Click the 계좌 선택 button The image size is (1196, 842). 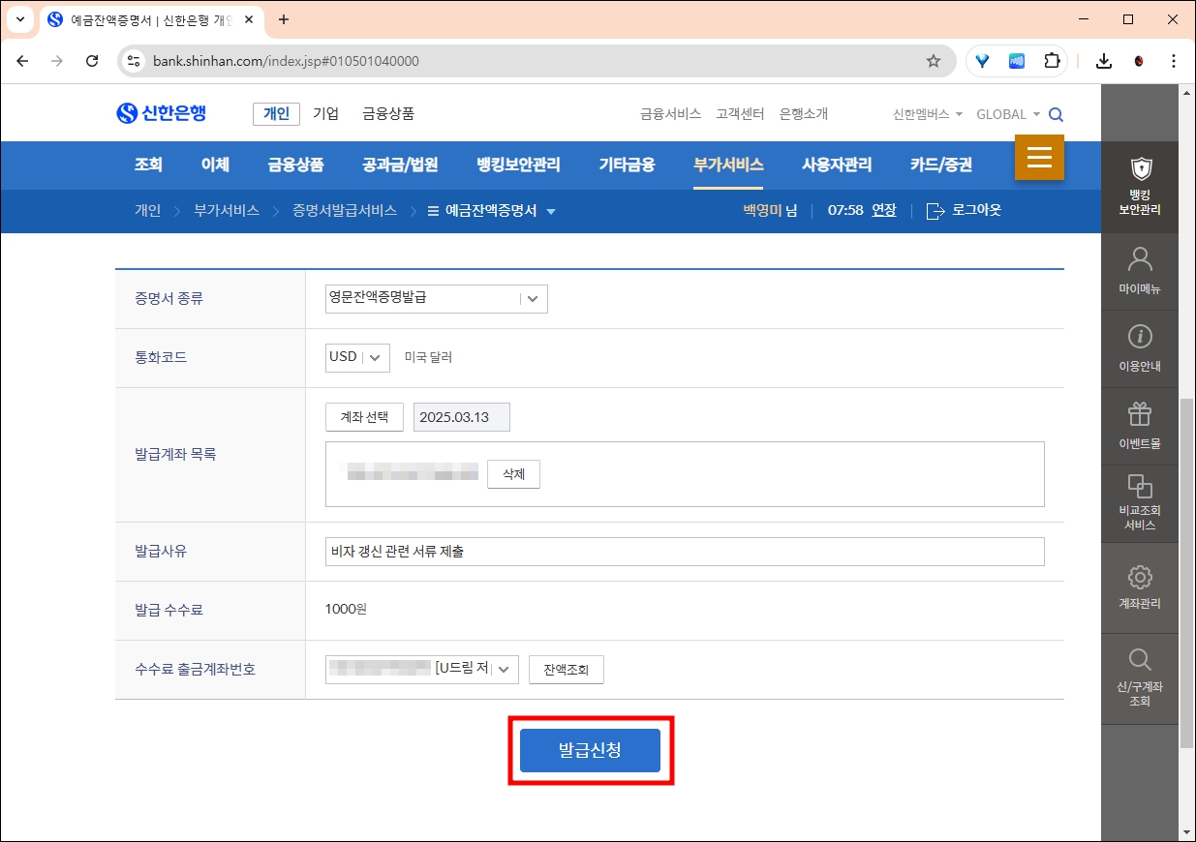(364, 417)
